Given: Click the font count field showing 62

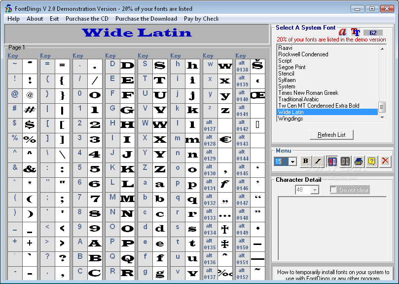Looking at the screenshot, I should (373, 33).
